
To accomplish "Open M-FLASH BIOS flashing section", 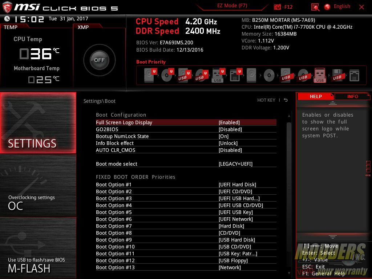I will [38, 248].
